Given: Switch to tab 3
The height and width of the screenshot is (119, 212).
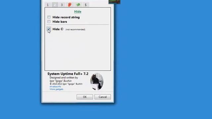Looking at the screenshot, I should pos(62,5).
